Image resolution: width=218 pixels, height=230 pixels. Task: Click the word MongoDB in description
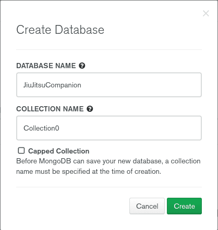point(55,161)
